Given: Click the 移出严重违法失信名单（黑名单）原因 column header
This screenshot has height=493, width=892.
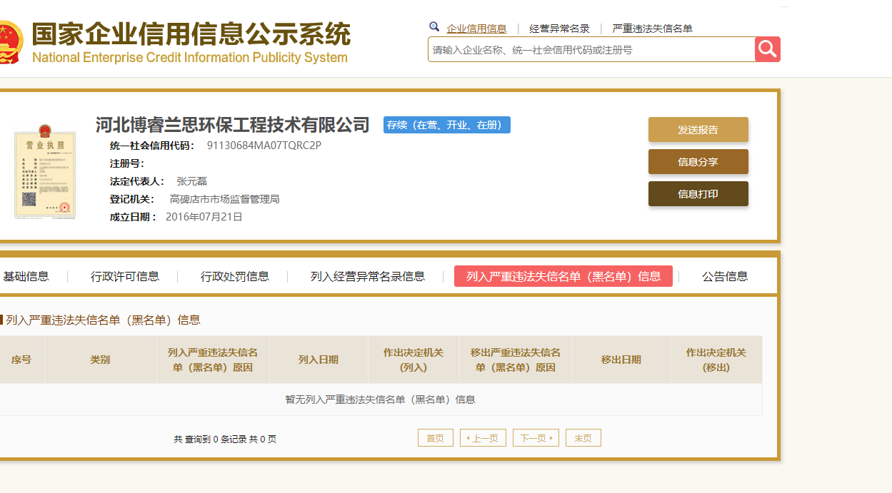Looking at the screenshot, I should tap(516, 360).
